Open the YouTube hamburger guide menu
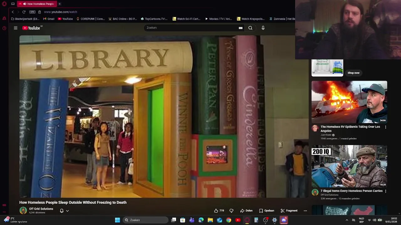Viewport: 401px width, 225px height. coord(15,28)
